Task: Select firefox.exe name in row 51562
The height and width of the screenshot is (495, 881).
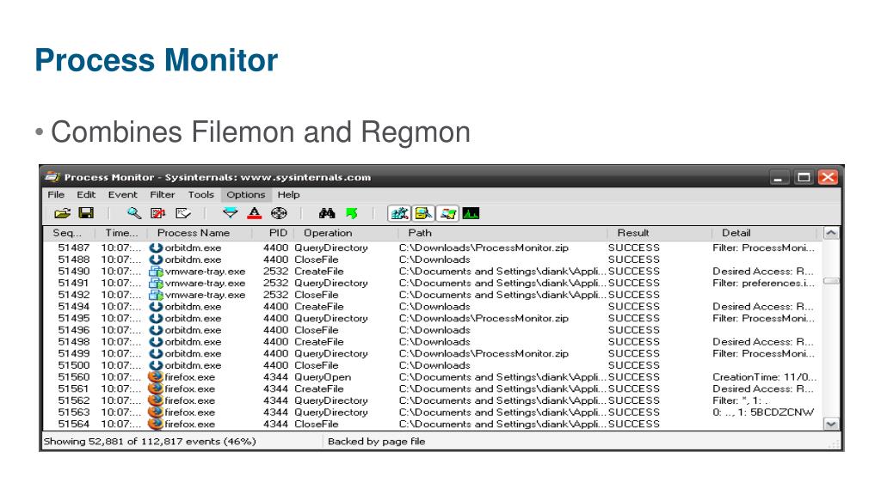Action: 189,400
